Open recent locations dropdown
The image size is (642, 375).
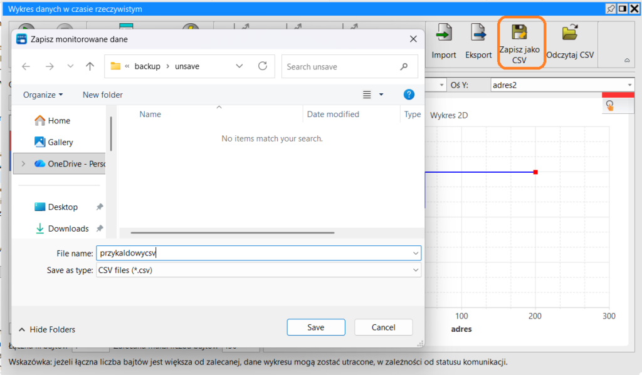(70, 66)
